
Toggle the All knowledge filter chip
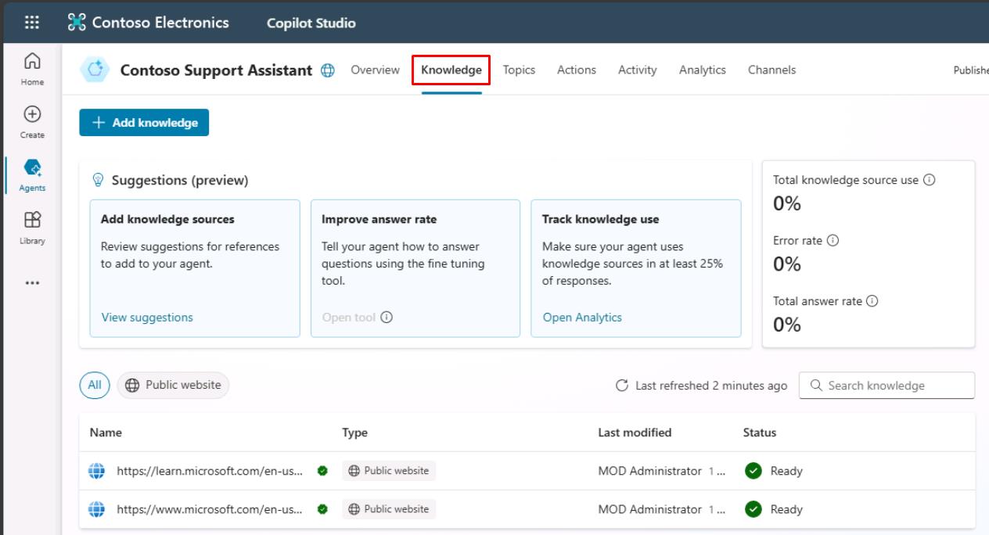[94, 385]
